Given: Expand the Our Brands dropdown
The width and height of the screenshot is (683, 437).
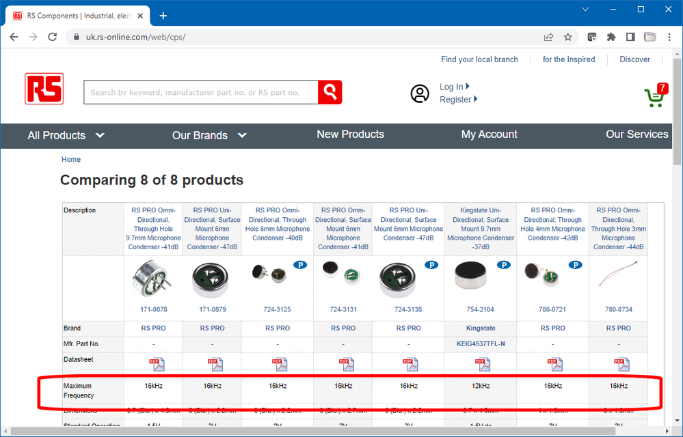Looking at the screenshot, I should click(209, 135).
